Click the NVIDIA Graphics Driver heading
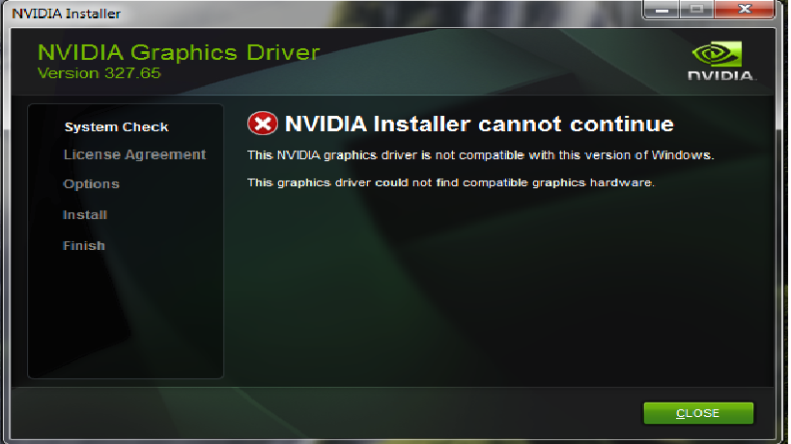 (x=179, y=52)
